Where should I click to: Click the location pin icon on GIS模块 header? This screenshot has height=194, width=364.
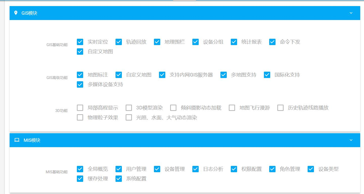[x=16, y=13]
